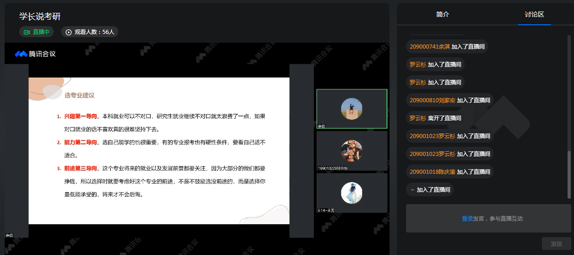The height and width of the screenshot is (255, 574).
Task: Select the avatar in the green-bordered speaker tile
Action: coord(351,109)
